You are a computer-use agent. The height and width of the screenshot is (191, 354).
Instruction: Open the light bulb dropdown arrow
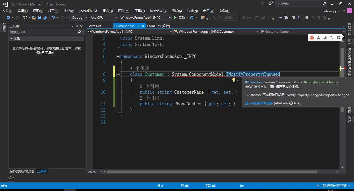point(237,80)
